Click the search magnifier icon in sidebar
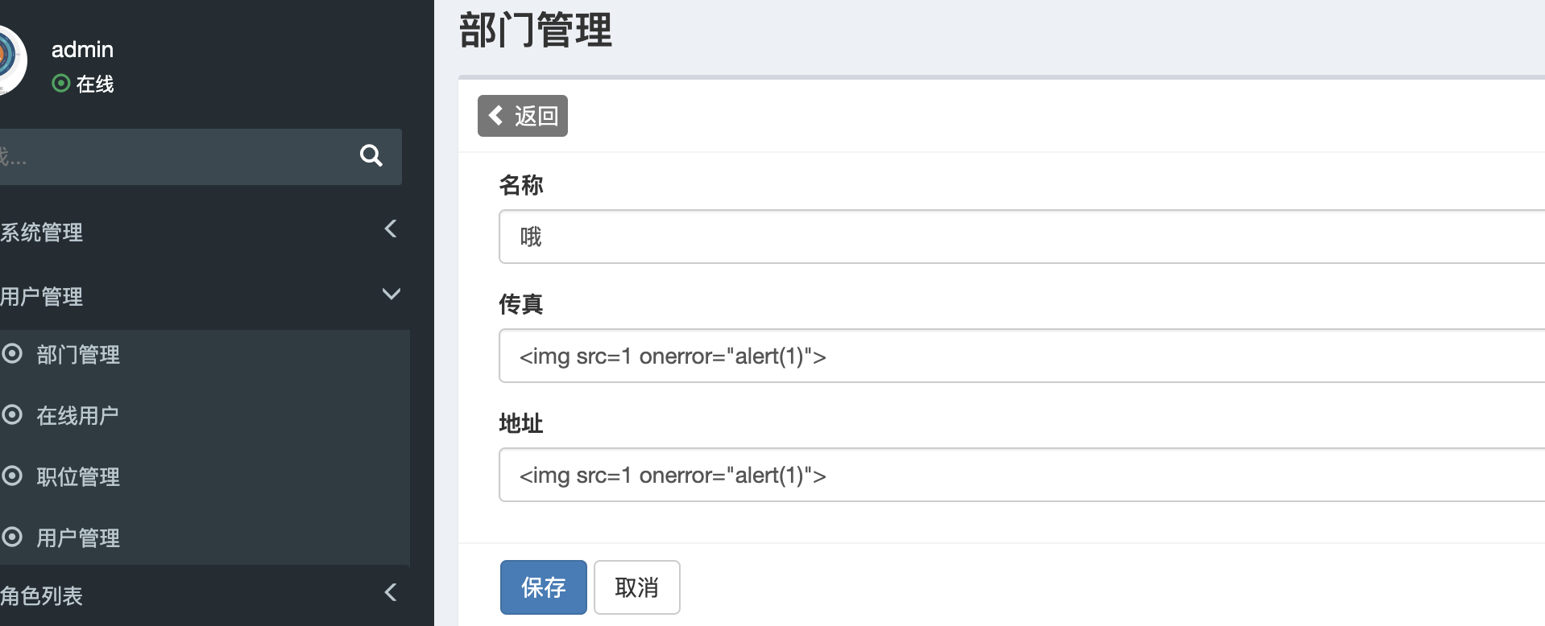Screen dimensions: 1545x626 [371, 155]
